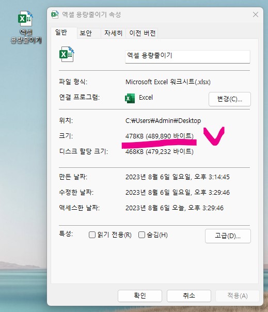The image size is (268, 312).
Task: Click the 위치: label
Action: pyautogui.click(x=66, y=120)
